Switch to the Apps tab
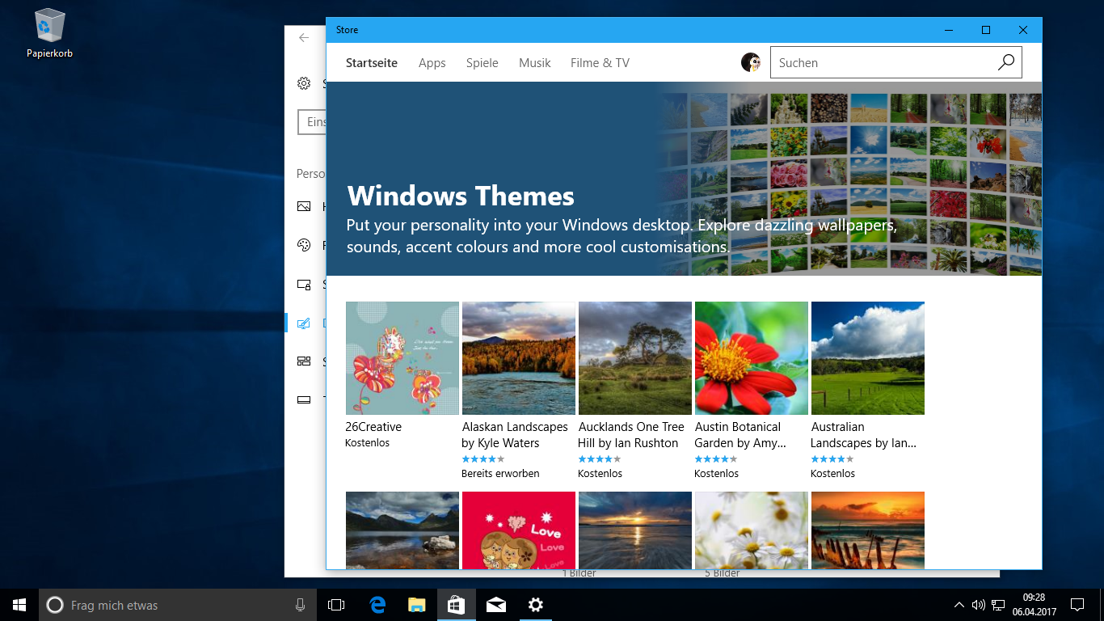1104x621 pixels. tap(432, 63)
